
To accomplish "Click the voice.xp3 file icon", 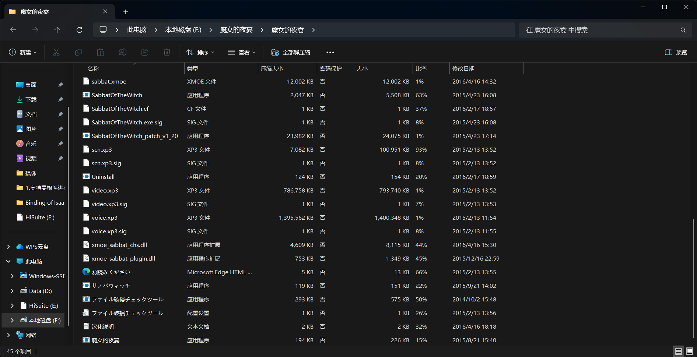I will 86,218.
